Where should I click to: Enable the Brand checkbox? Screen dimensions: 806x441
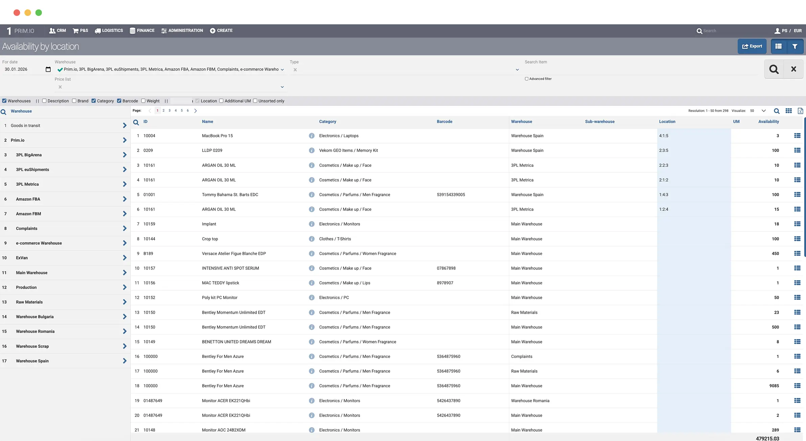(74, 101)
